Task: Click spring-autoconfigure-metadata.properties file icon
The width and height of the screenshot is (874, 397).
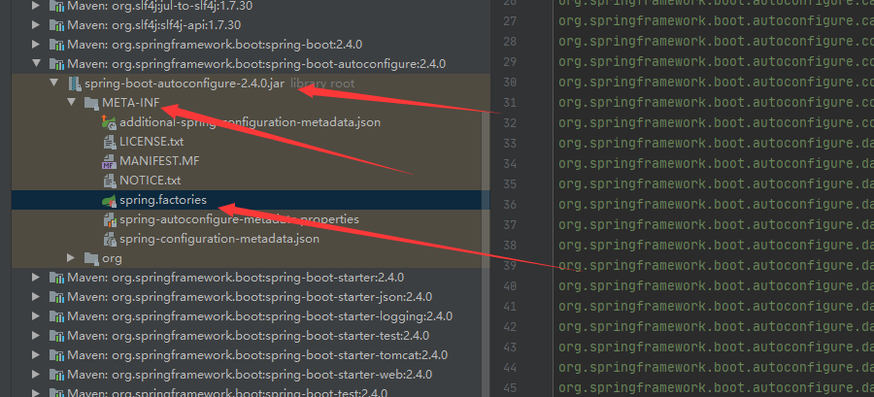Action: 110,219
